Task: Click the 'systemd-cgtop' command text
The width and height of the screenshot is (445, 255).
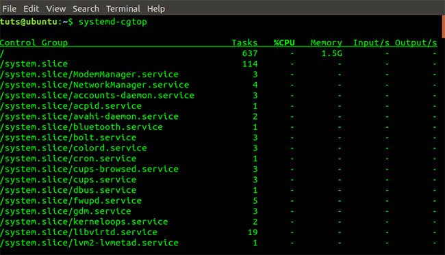Action: pos(113,22)
